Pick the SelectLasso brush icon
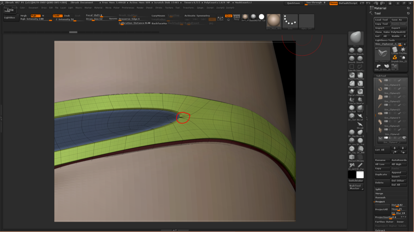 coord(360,67)
